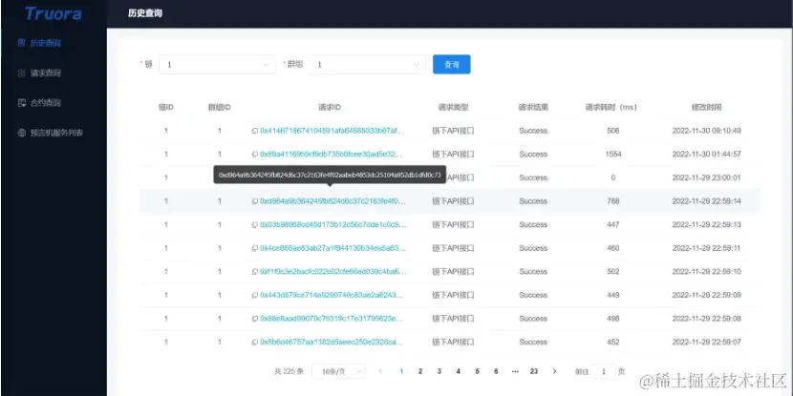Copy the request ID starting 0x89a41169b9
The height and width of the screenshot is (396, 793).
255,154
